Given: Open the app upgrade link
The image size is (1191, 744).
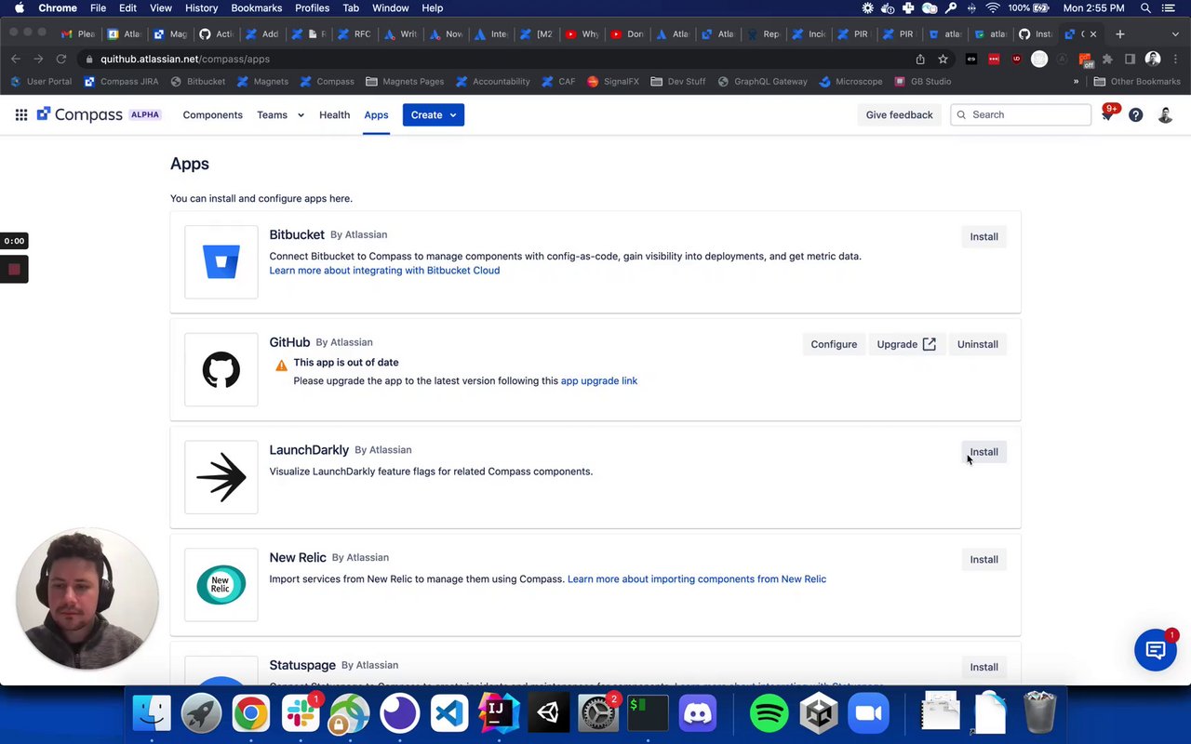Looking at the screenshot, I should (x=599, y=380).
